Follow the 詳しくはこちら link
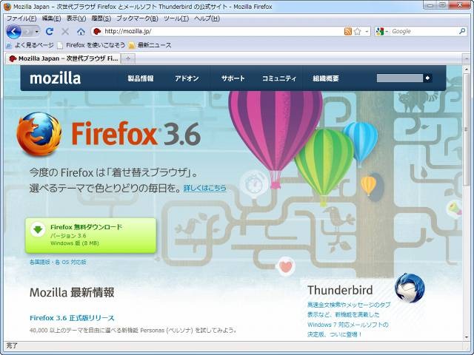The image size is (474, 355). click(x=205, y=188)
